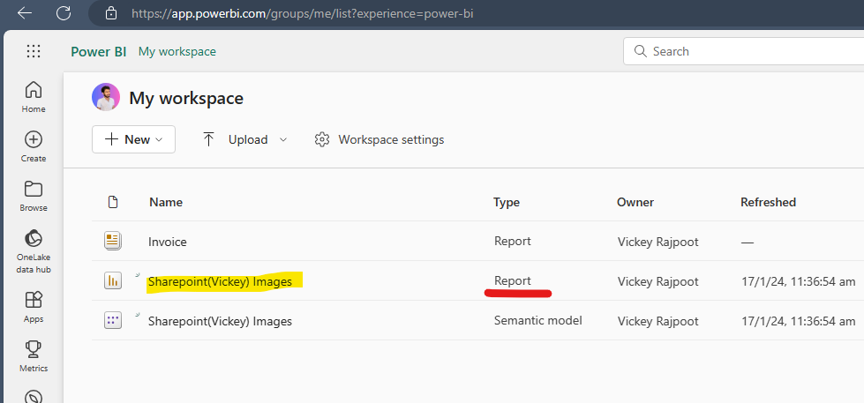Go to Home in the sidebar
The width and height of the screenshot is (864, 403).
[34, 97]
